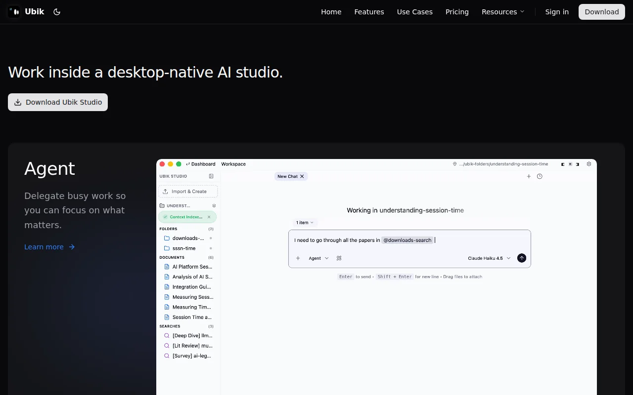Click the status dot beside sssn-time

pyautogui.click(x=211, y=248)
